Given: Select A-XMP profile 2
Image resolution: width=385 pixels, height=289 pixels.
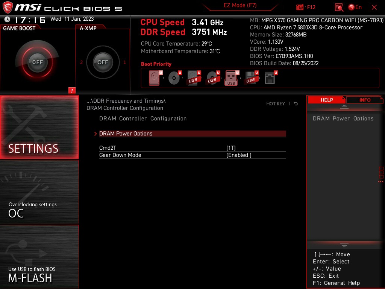Looking at the screenshot, I should [81, 62].
